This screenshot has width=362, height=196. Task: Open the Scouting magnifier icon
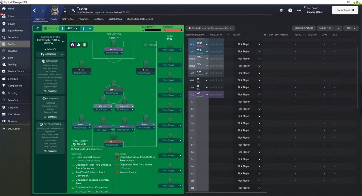(x=4, y=93)
